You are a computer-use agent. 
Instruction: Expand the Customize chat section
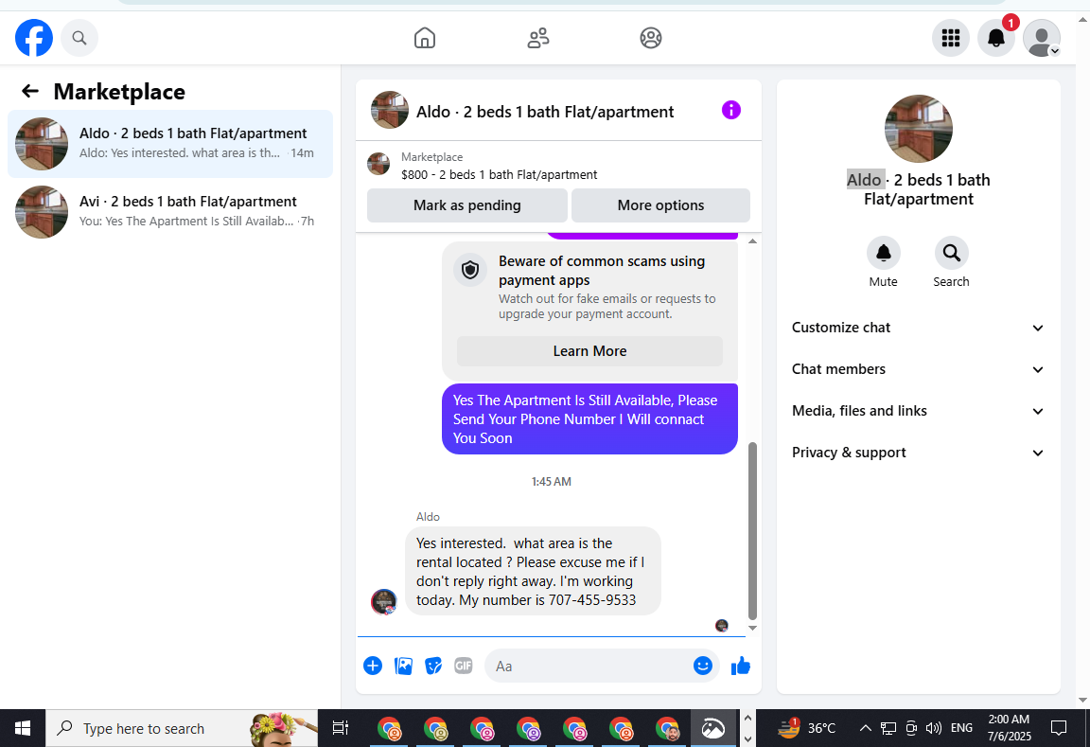[x=918, y=328]
